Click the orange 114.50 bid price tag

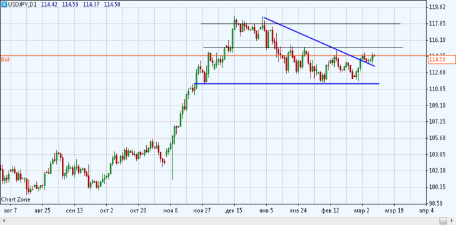(442, 59)
